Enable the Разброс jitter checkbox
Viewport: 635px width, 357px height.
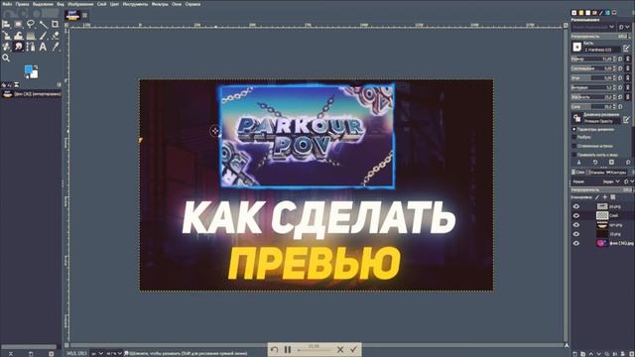click(x=574, y=137)
